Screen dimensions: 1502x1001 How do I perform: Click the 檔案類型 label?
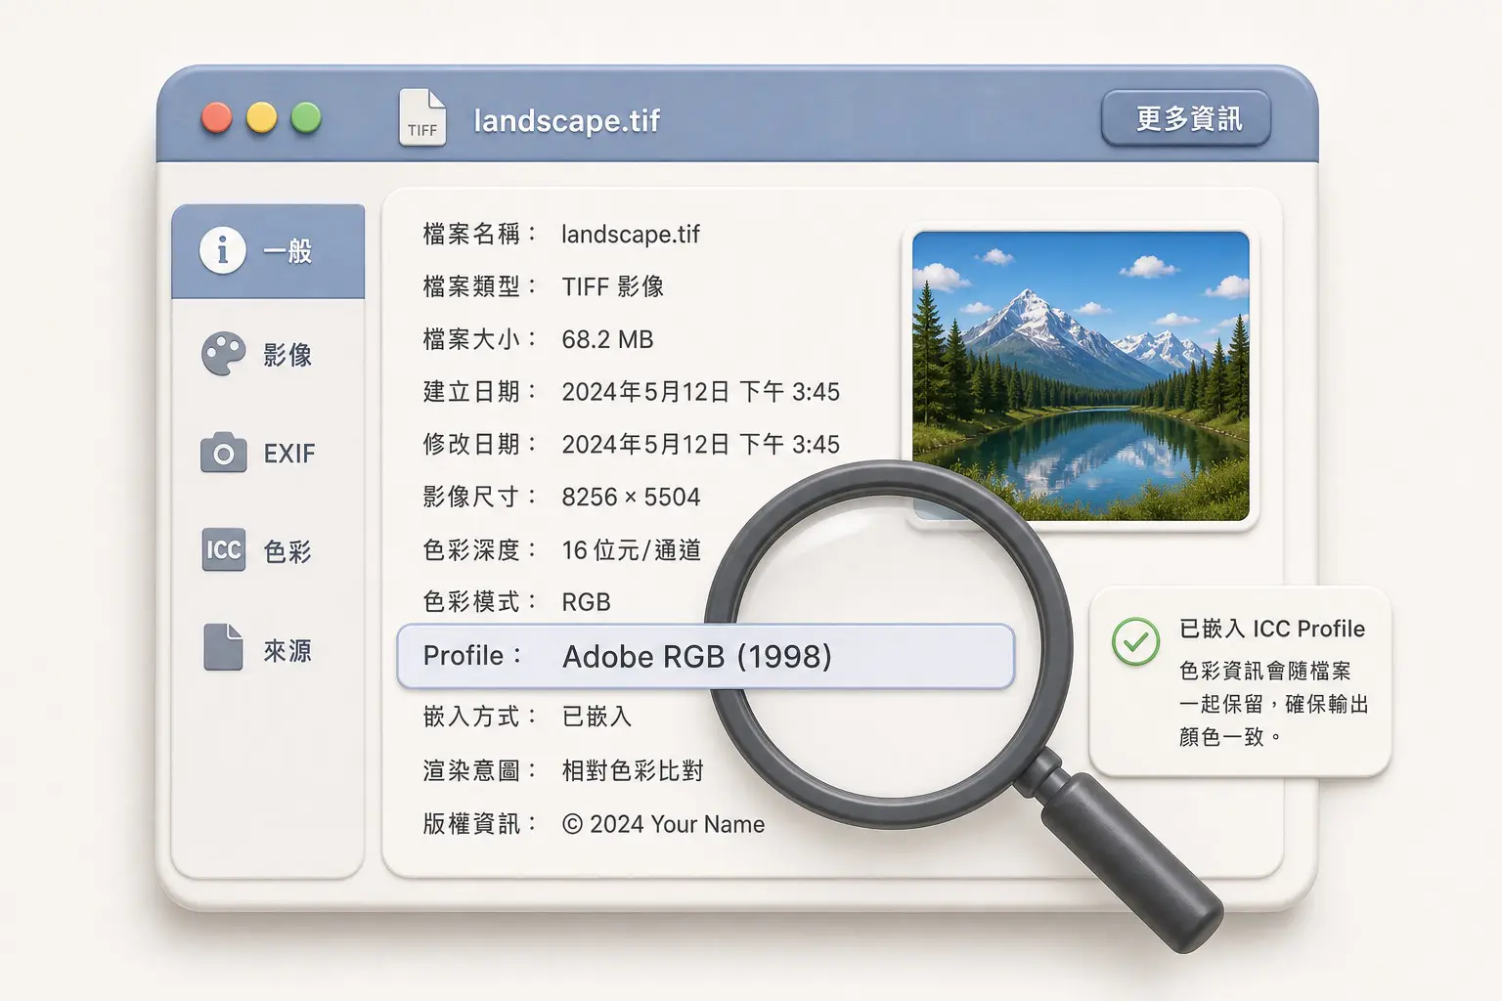[x=480, y=286]
